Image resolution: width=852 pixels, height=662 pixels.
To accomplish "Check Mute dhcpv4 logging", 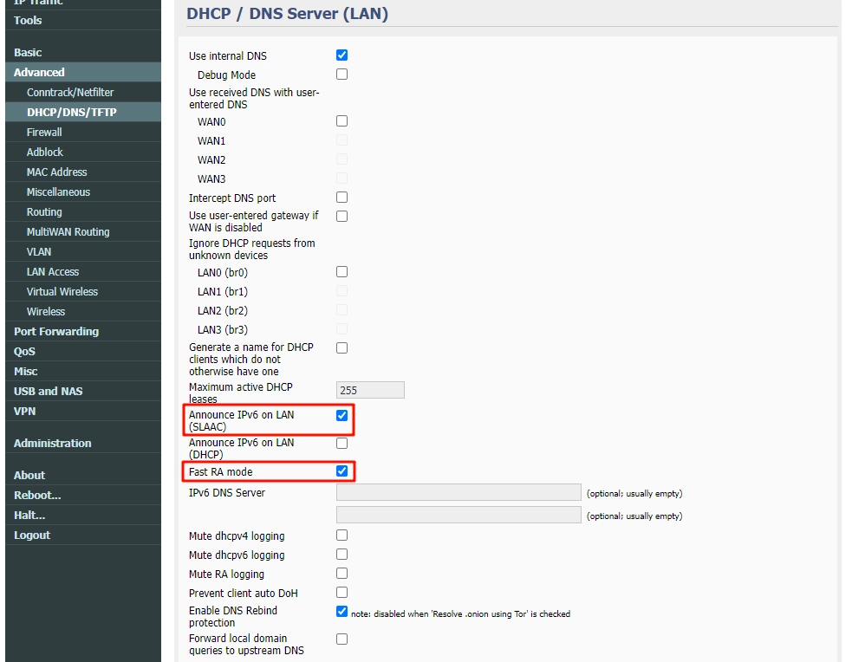I will (x=341, y=535).
